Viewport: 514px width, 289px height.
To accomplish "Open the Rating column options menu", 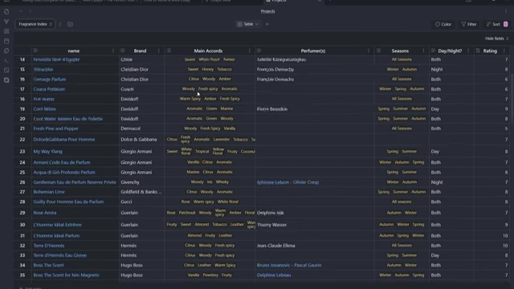I will click(504, 51).
